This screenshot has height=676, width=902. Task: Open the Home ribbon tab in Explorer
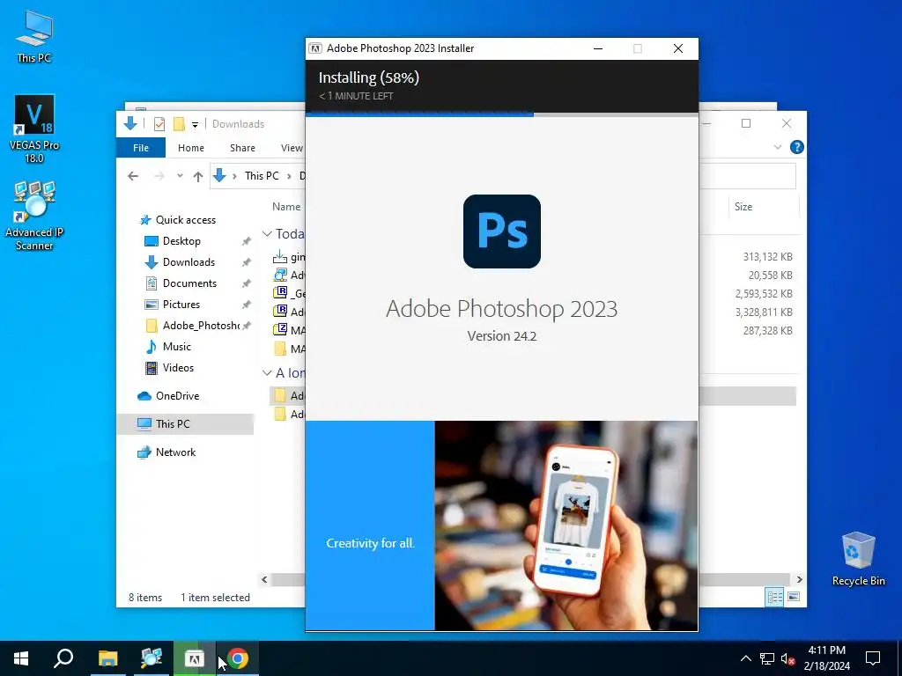tap(191, 148)
